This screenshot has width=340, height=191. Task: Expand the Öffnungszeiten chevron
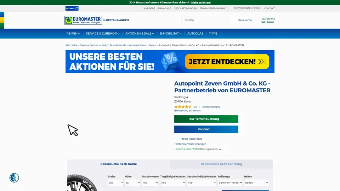[x=220, y=149]
